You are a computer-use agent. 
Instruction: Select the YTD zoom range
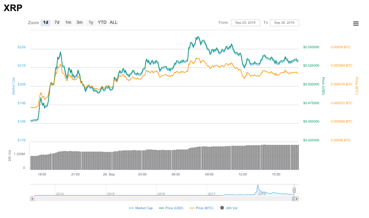coord(102,23)
